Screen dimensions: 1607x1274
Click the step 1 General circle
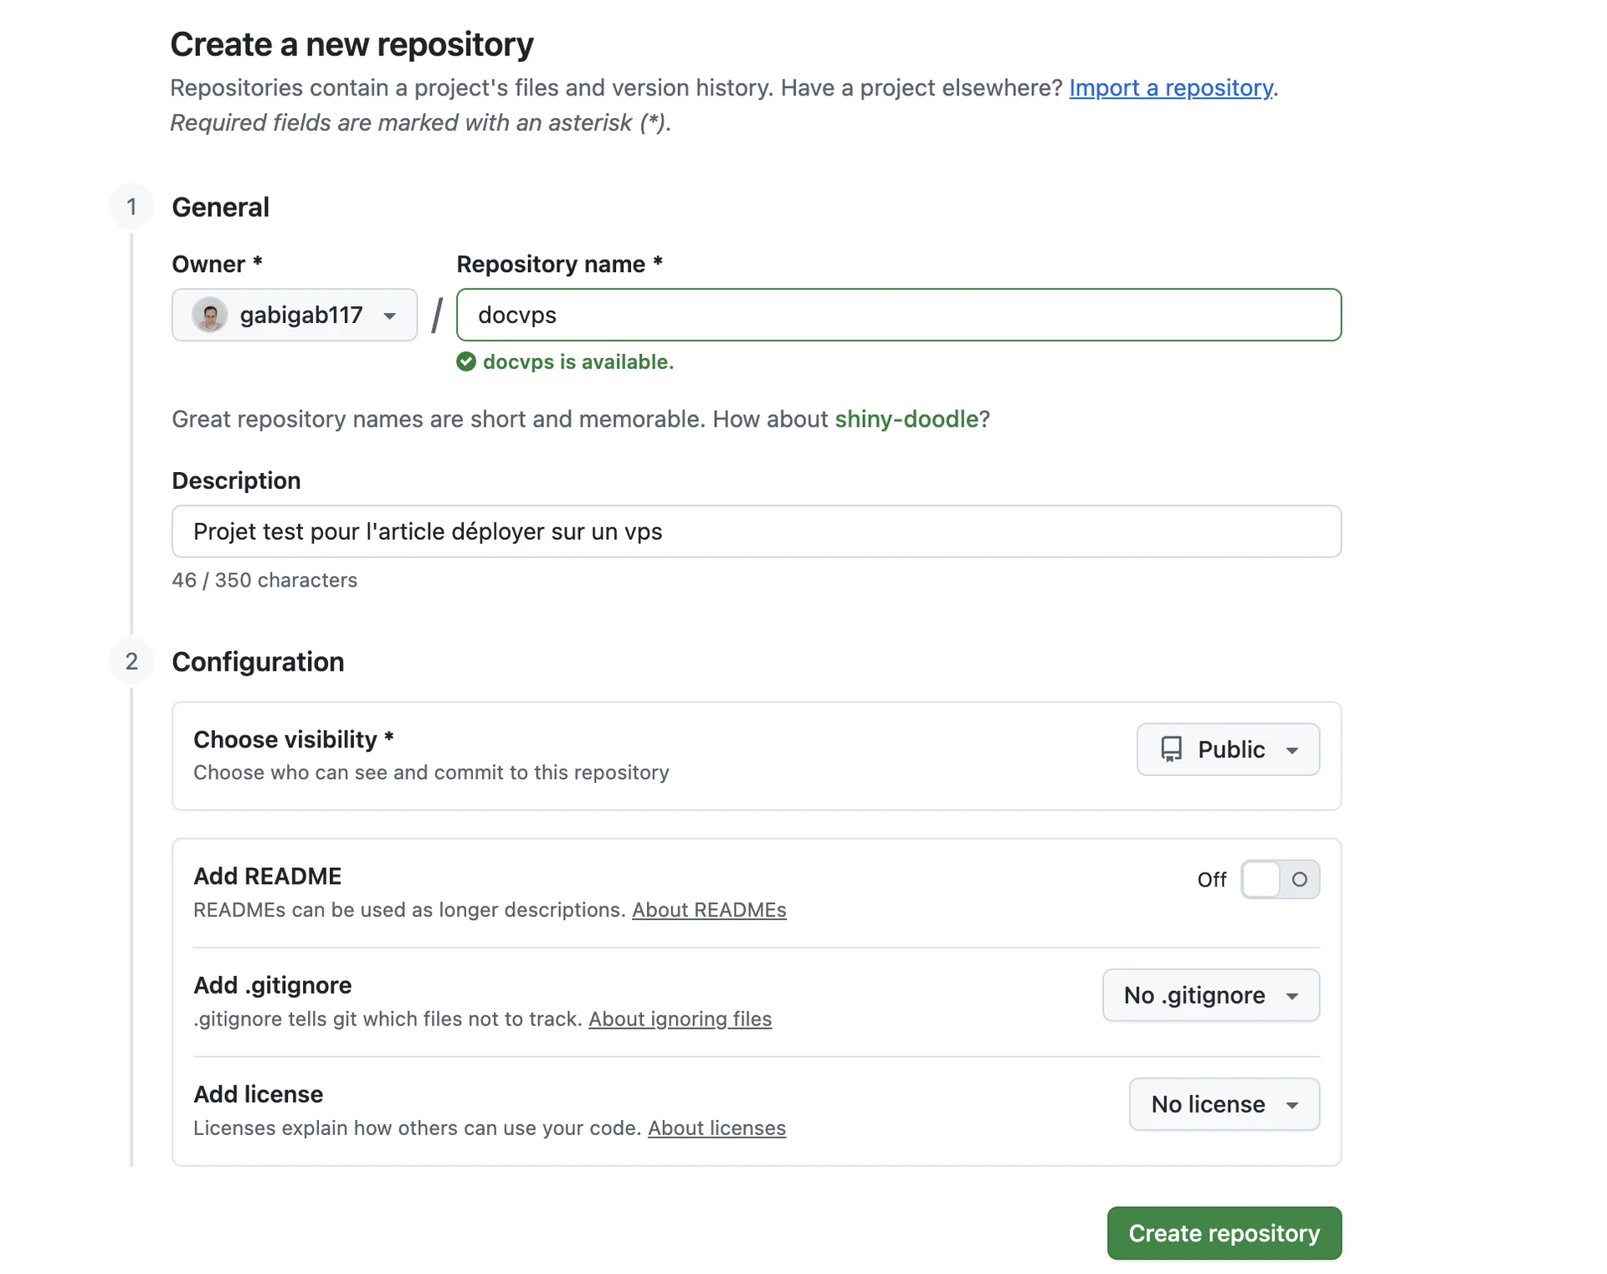pos(131,207)
